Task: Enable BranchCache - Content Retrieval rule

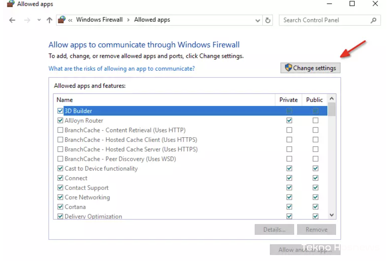Action: point(60,130)
